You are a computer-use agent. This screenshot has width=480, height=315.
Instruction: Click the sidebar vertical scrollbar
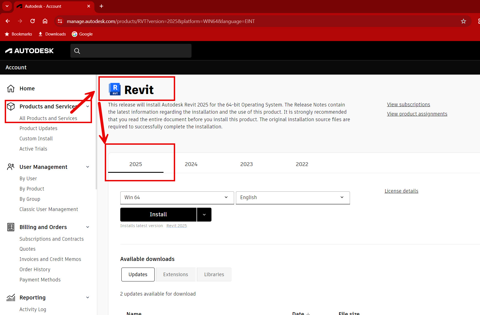96,132
